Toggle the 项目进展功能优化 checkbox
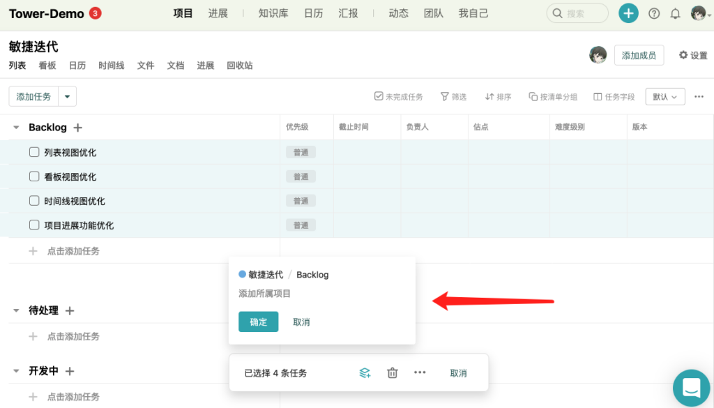Image resolution: width=714 pixels, height=408 pixels. point(34,225)
